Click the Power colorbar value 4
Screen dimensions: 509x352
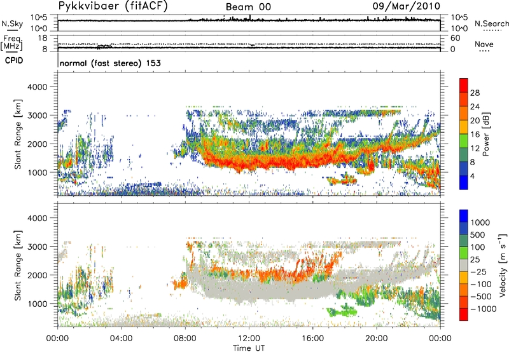tap(472, 176)
